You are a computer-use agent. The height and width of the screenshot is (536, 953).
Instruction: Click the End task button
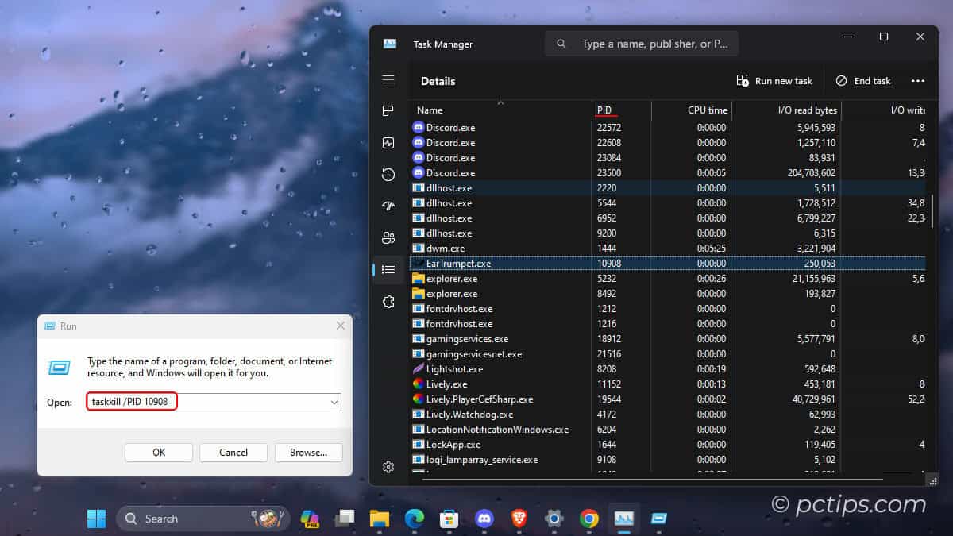pyautogui.click(x=863, y=80)
